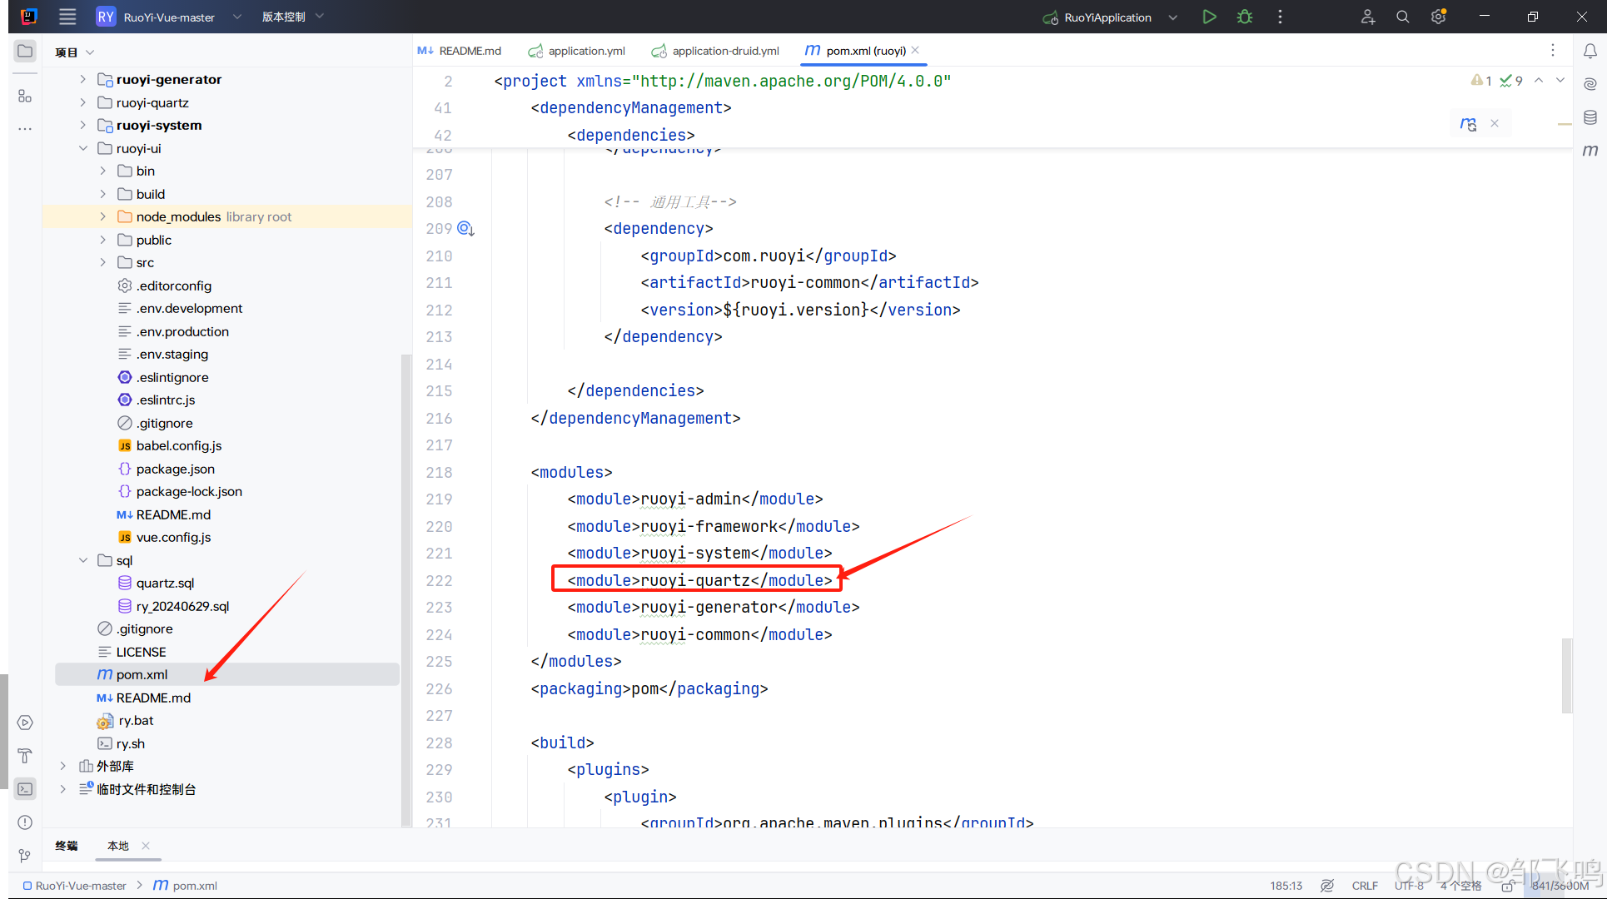Open the Git version control tool window
This screenshot has width=1607, height=899.
25,855
